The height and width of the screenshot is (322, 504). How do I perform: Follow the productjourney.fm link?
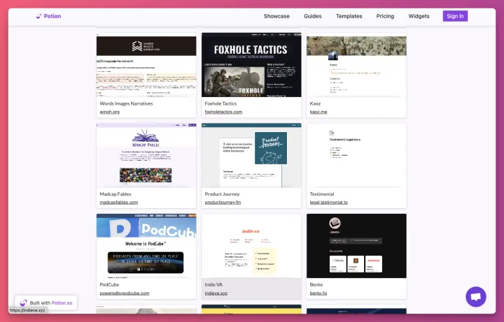click(223, 203)
